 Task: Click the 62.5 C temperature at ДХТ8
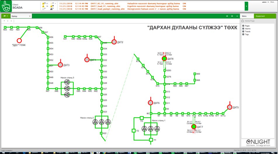coord(160,53)
